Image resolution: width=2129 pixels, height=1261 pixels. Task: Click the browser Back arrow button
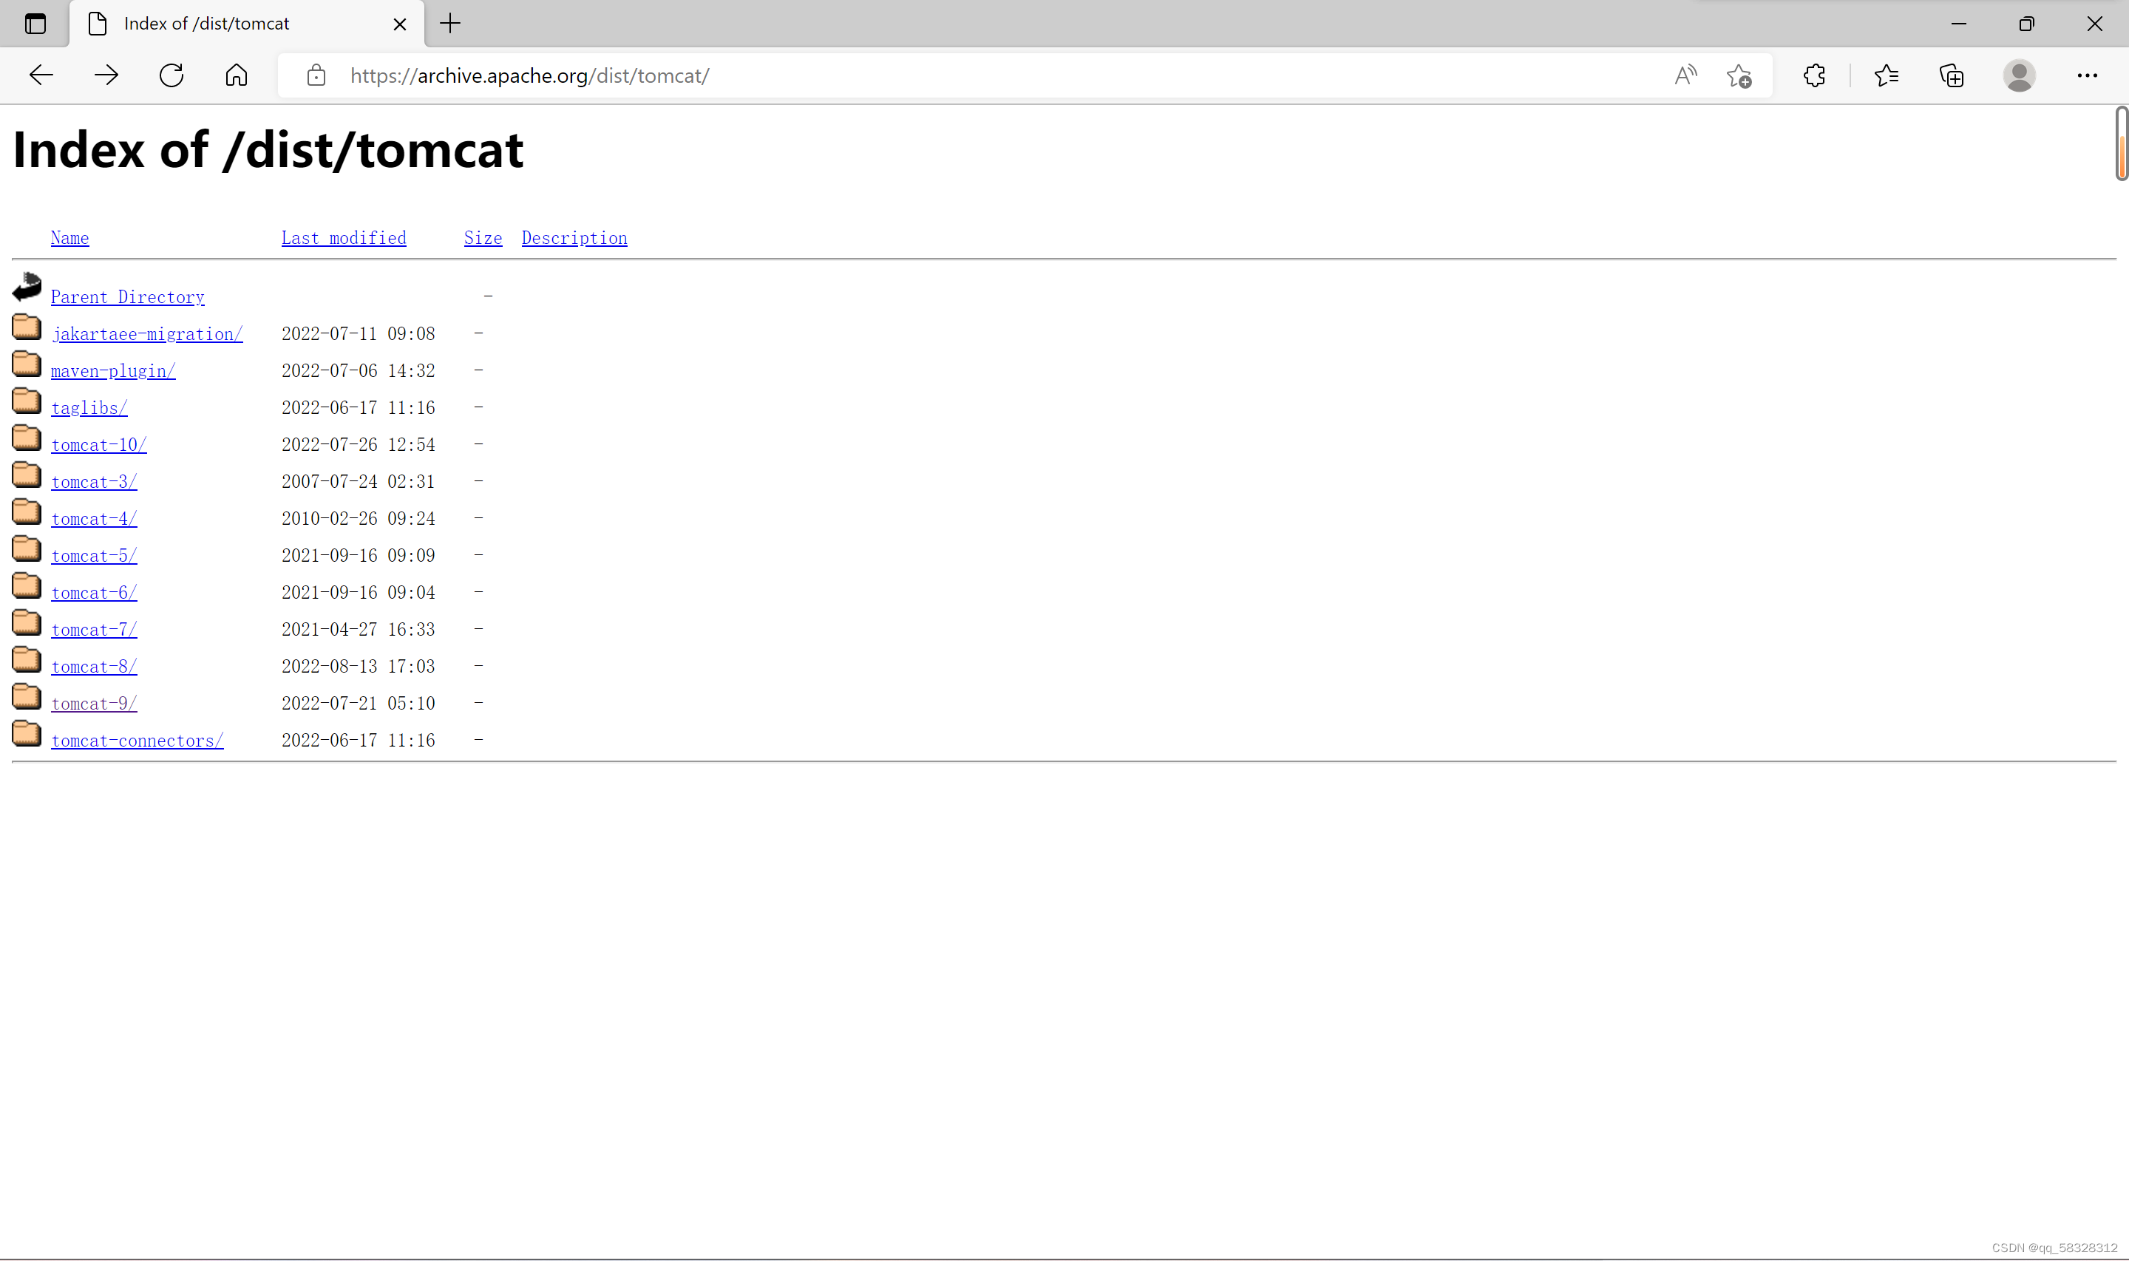click(41, 75)
